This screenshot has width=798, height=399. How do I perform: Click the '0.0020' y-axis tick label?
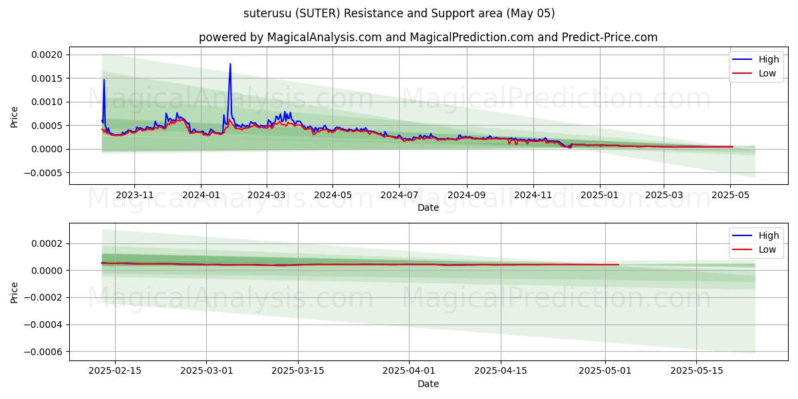pos(48,55)
